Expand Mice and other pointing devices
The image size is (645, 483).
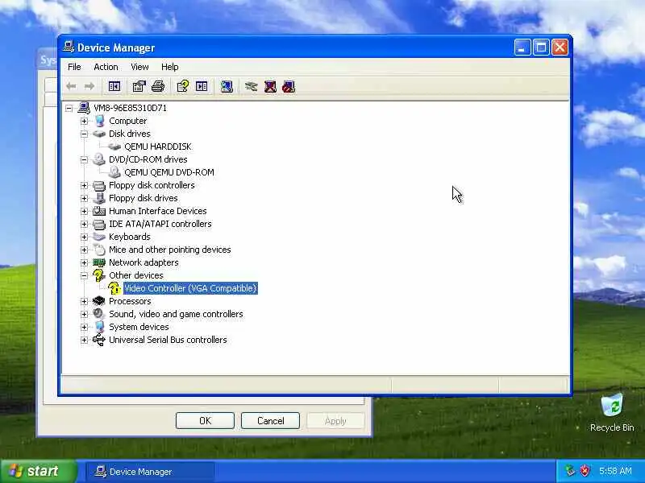(x=85, y=250)
